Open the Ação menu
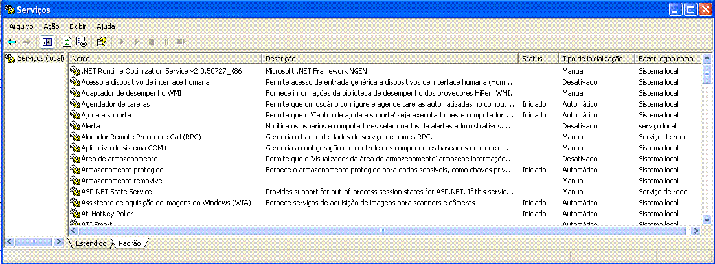Viewport: 715px width, 264px height. point(52,26)
